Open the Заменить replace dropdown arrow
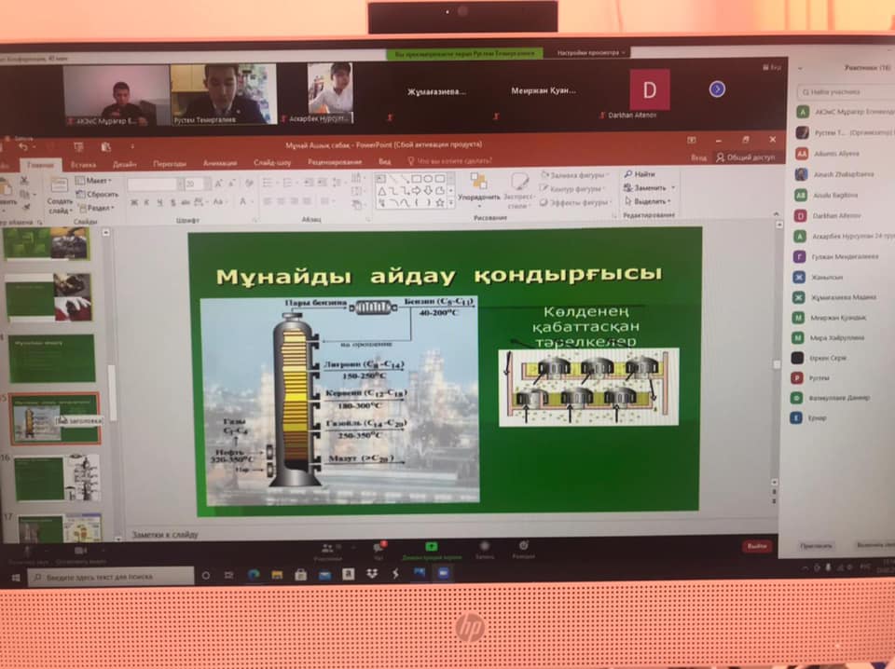895x669 pixels. pos(673,187)
